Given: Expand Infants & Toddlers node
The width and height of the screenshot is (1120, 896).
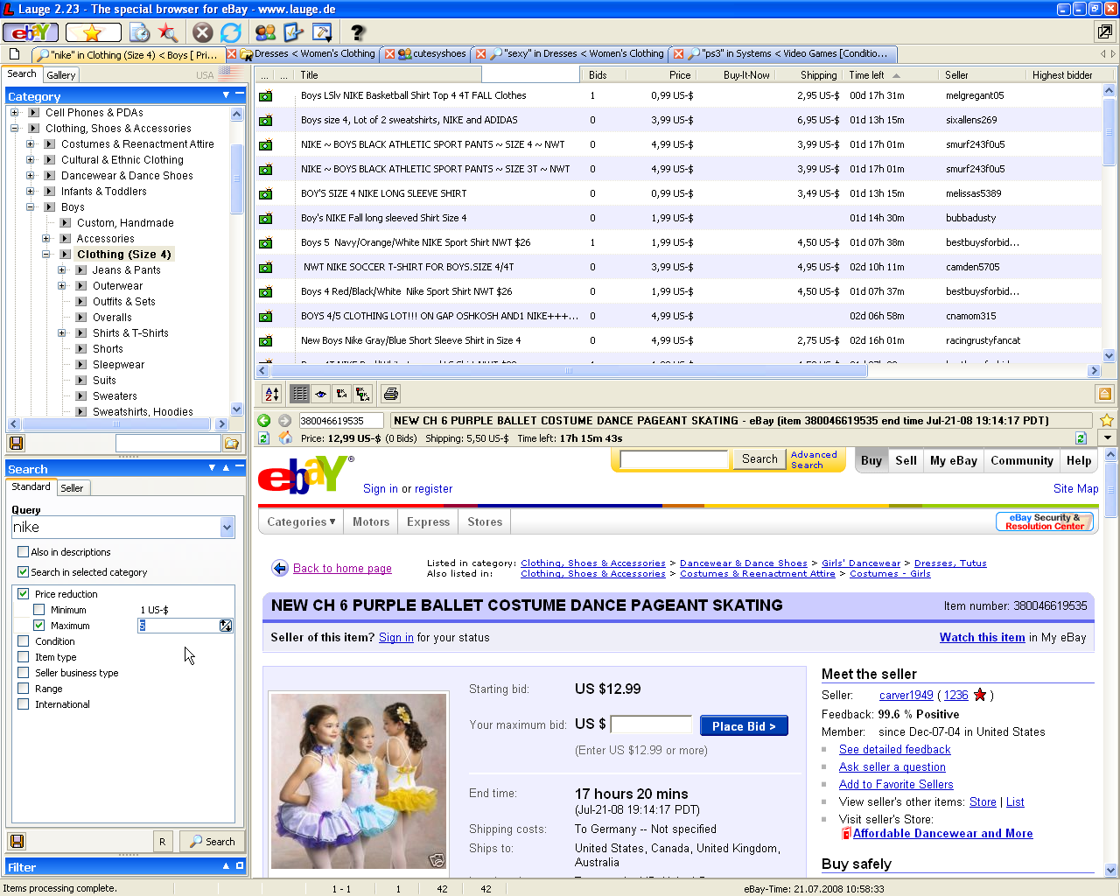Looking at the screenshot, I should 30,192.
